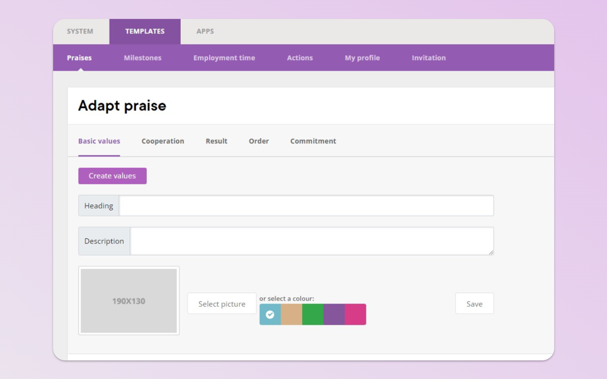Pick the tan colour swatch
This screenshot has height=379, width=607.
pyautogui.click(x=291, y=314)
